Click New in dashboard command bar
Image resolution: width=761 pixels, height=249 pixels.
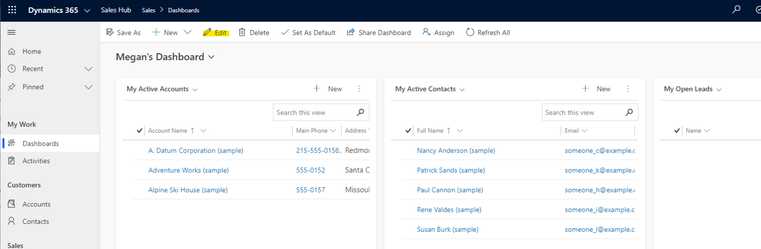(165, 33)
